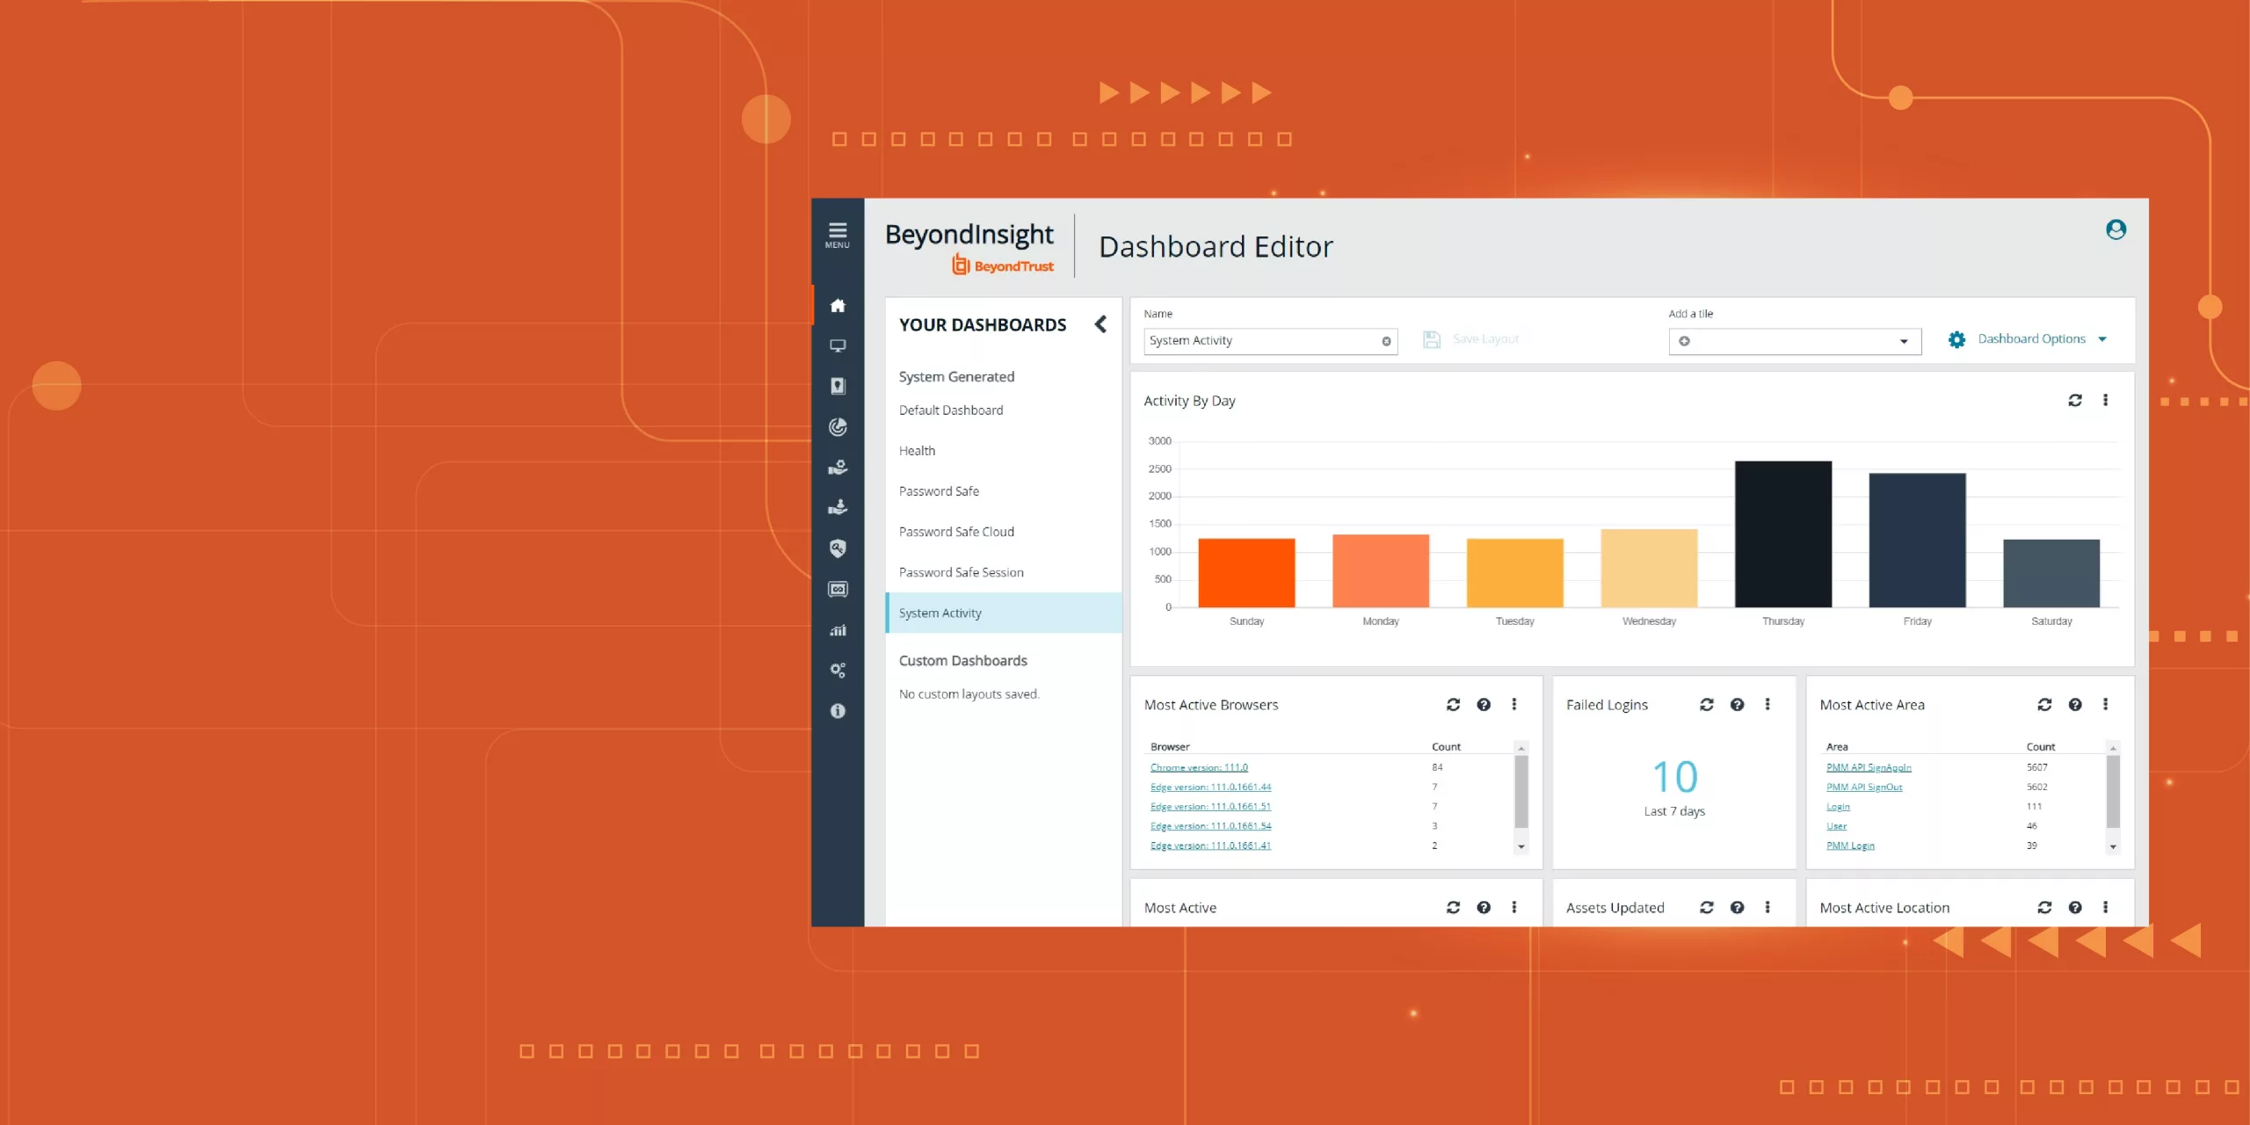The height and width of the screenshot is (1125, 2250).
Task: Click the Thursday bar in chart
Action: pos(1782,534)
